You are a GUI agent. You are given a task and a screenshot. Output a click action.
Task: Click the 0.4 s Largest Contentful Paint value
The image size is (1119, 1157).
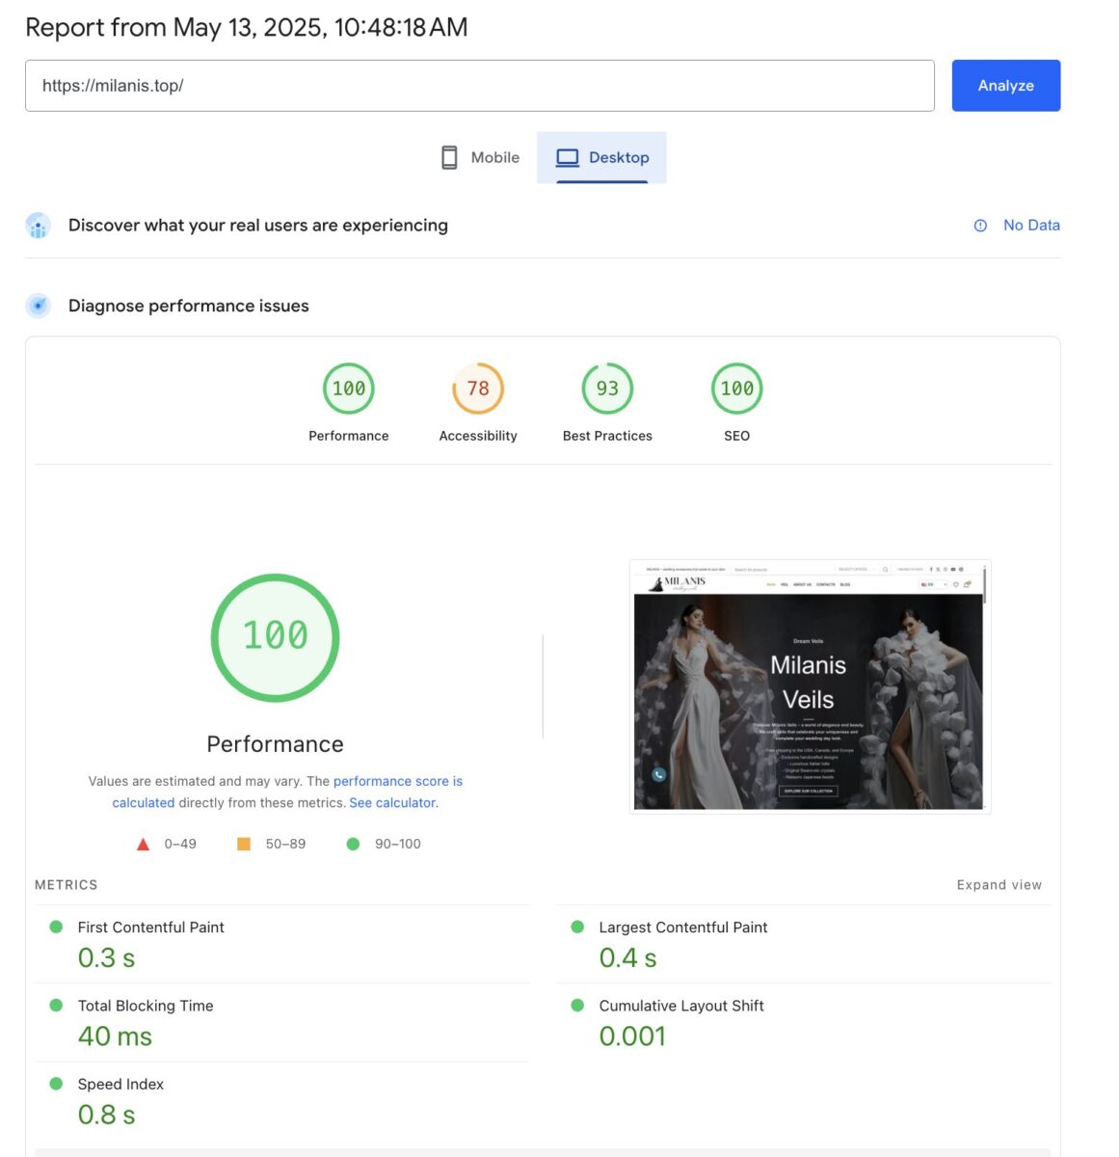click(x=627, y=957)
